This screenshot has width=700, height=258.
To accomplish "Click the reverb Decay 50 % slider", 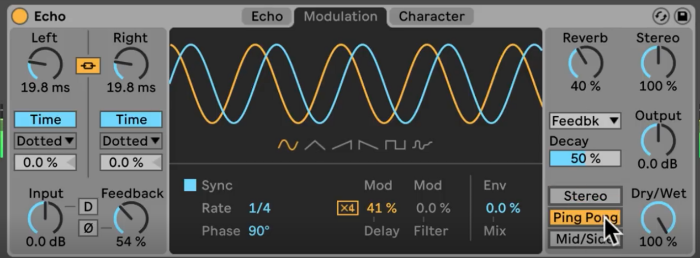I will pyautogui.click(x=585, y=159).
